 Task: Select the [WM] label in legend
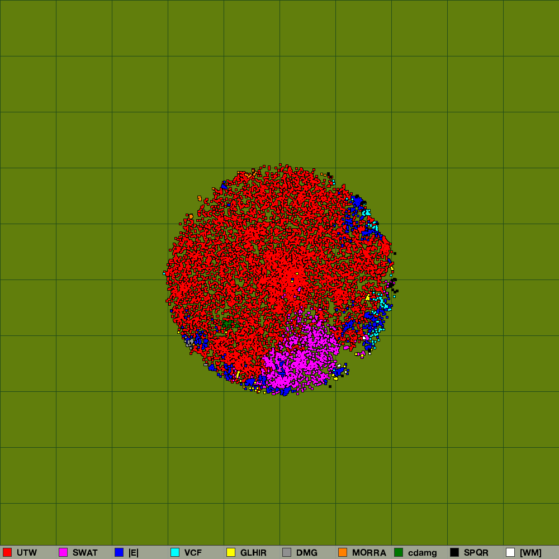(530, 553)
